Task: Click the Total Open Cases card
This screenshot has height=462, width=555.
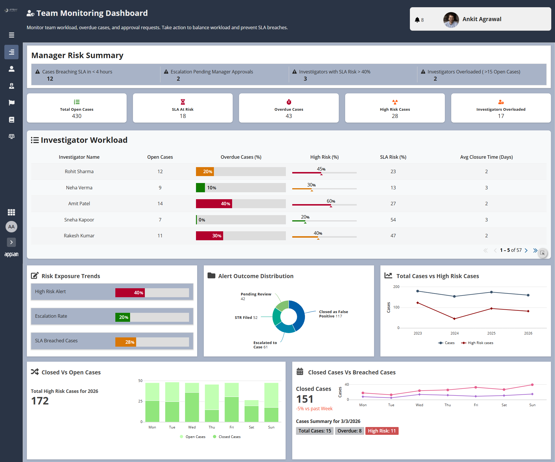Action: click(77, 108)
